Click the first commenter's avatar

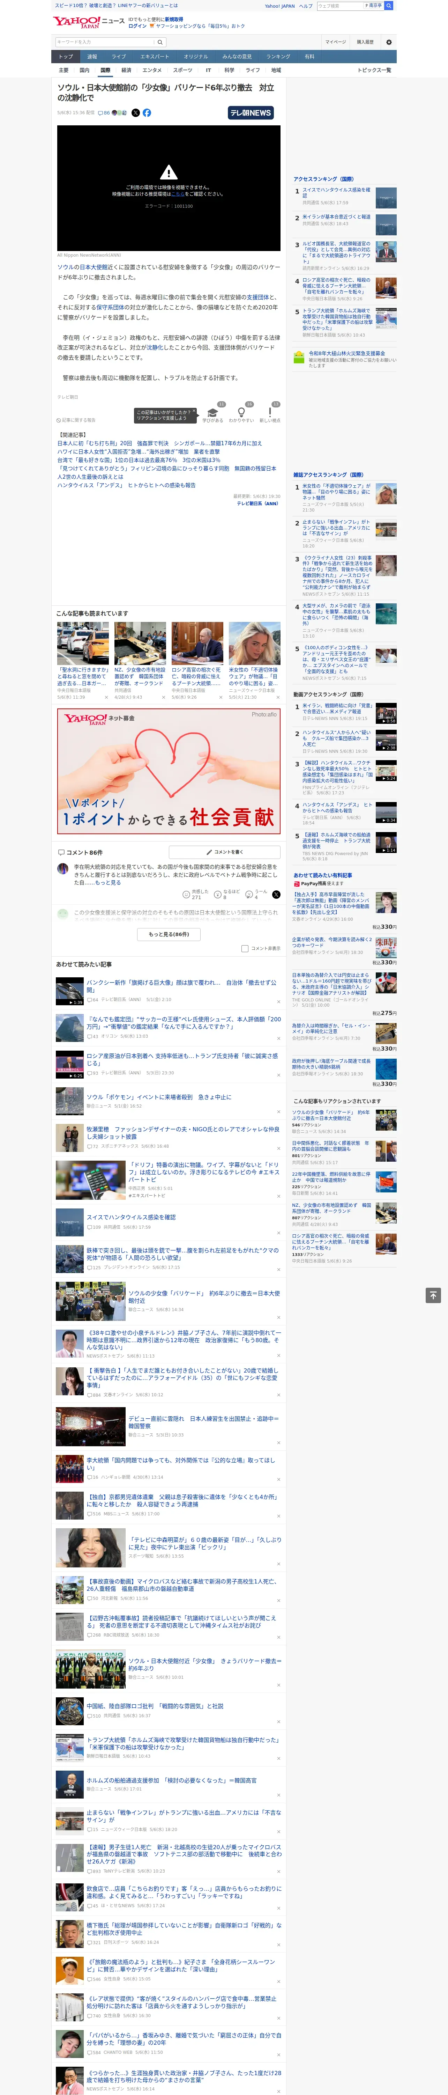click(62, 869)
